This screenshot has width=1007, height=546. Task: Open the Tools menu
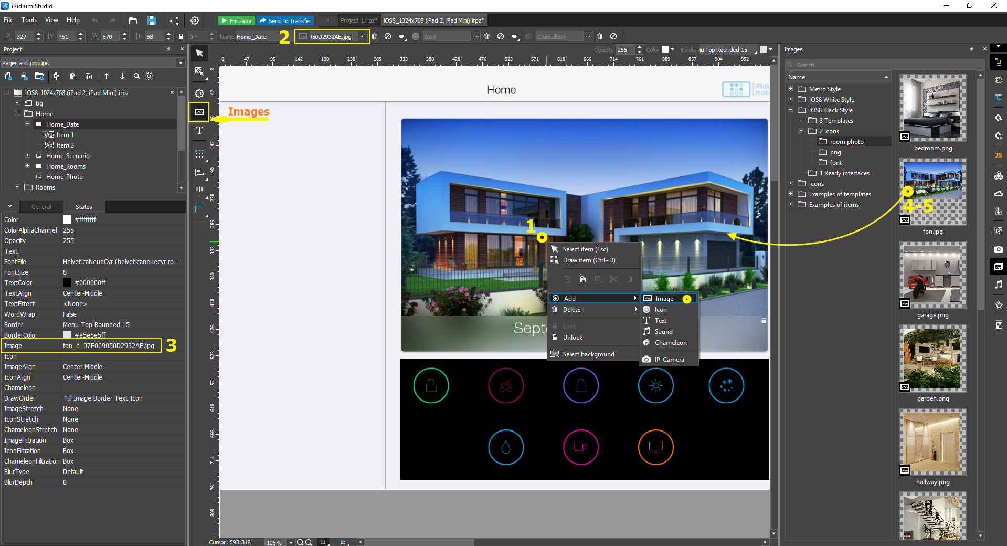pos(29,20)
